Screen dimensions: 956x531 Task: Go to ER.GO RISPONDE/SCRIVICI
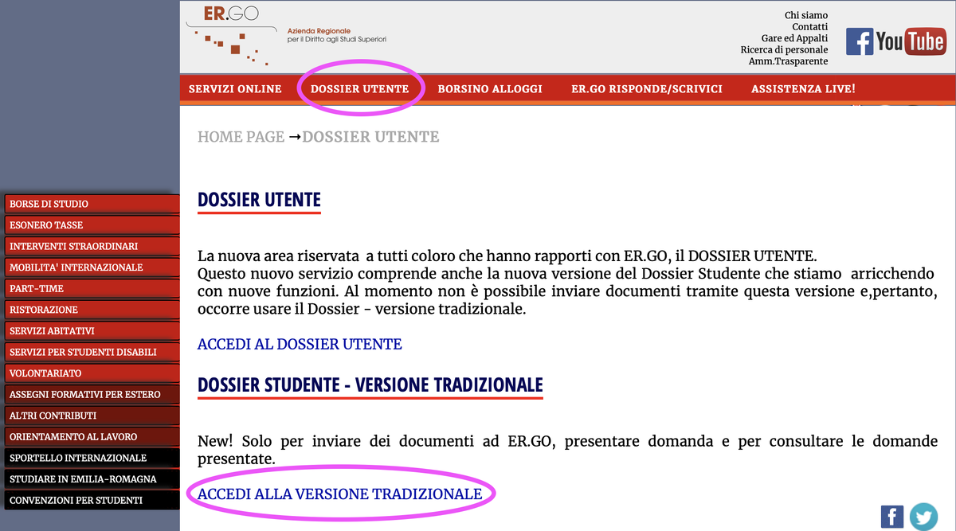[647, 89]
